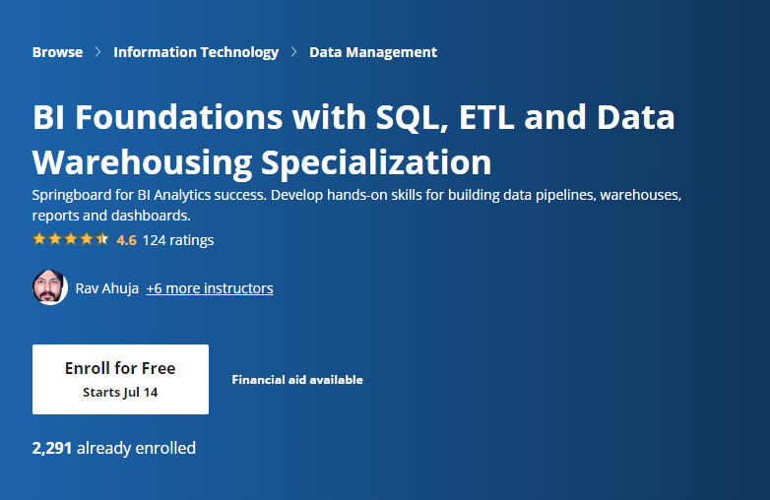The width and height of the screenshot is (770, 500).
Task: Open the Data Management breadcrumb
Action: coord(373,52)
